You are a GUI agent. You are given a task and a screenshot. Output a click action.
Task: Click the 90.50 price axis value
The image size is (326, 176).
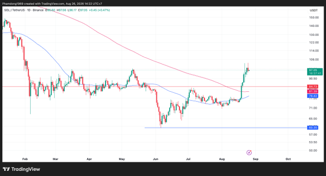point(313,78)
